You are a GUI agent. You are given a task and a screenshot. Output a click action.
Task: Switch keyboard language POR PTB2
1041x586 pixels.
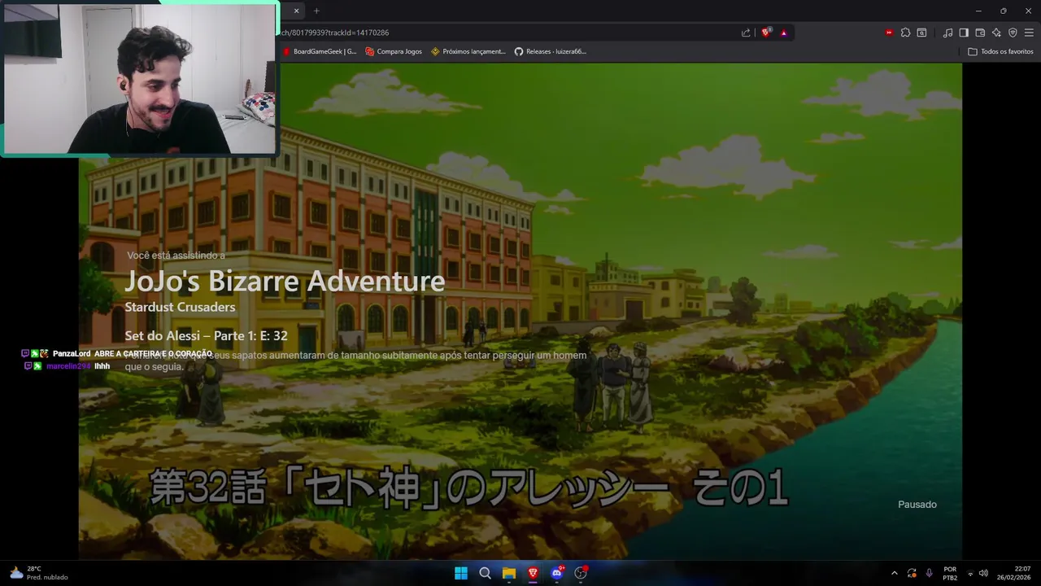coord(950,573)
